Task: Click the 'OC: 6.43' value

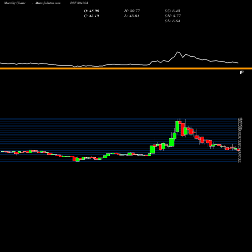Action: [172, 11]
